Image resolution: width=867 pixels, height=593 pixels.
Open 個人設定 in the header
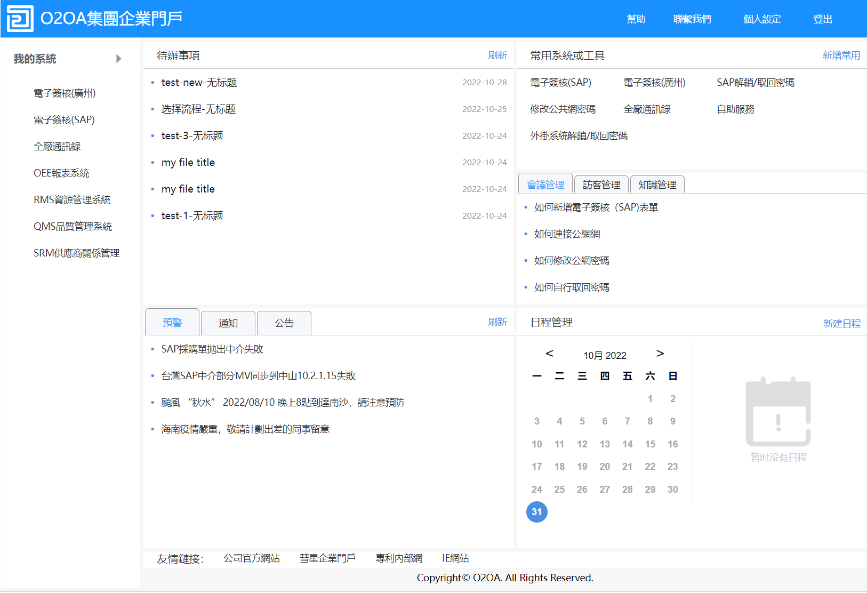click(x=762, y=19)
